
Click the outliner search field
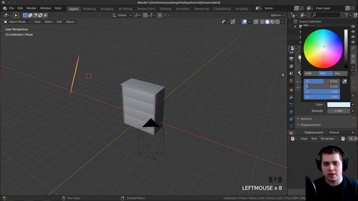pos(326,15)
